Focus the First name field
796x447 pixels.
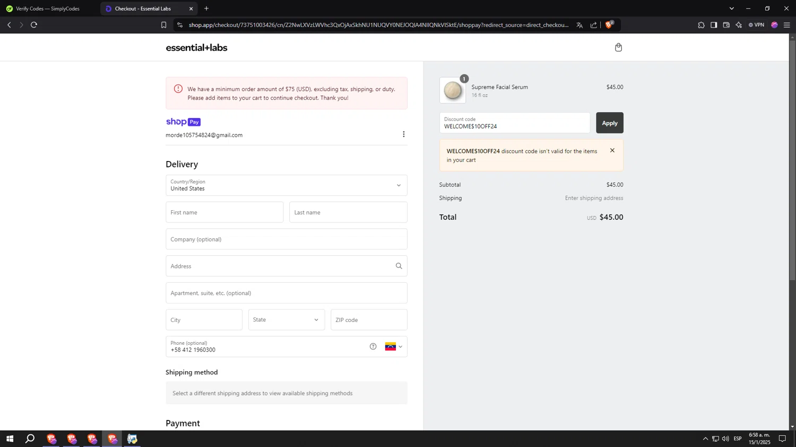pyautogui.click(x=224, y=212)
